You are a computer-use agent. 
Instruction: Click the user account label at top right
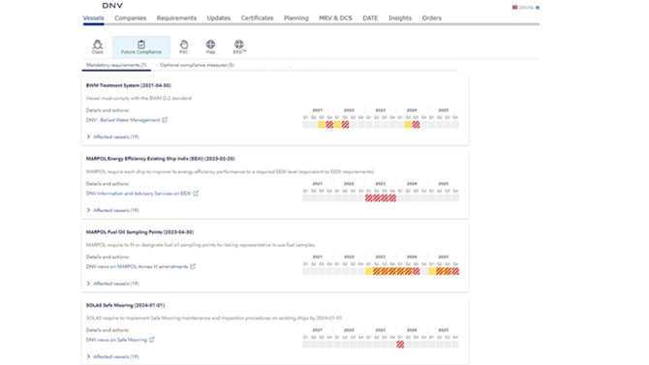click(x=526, y=8)
